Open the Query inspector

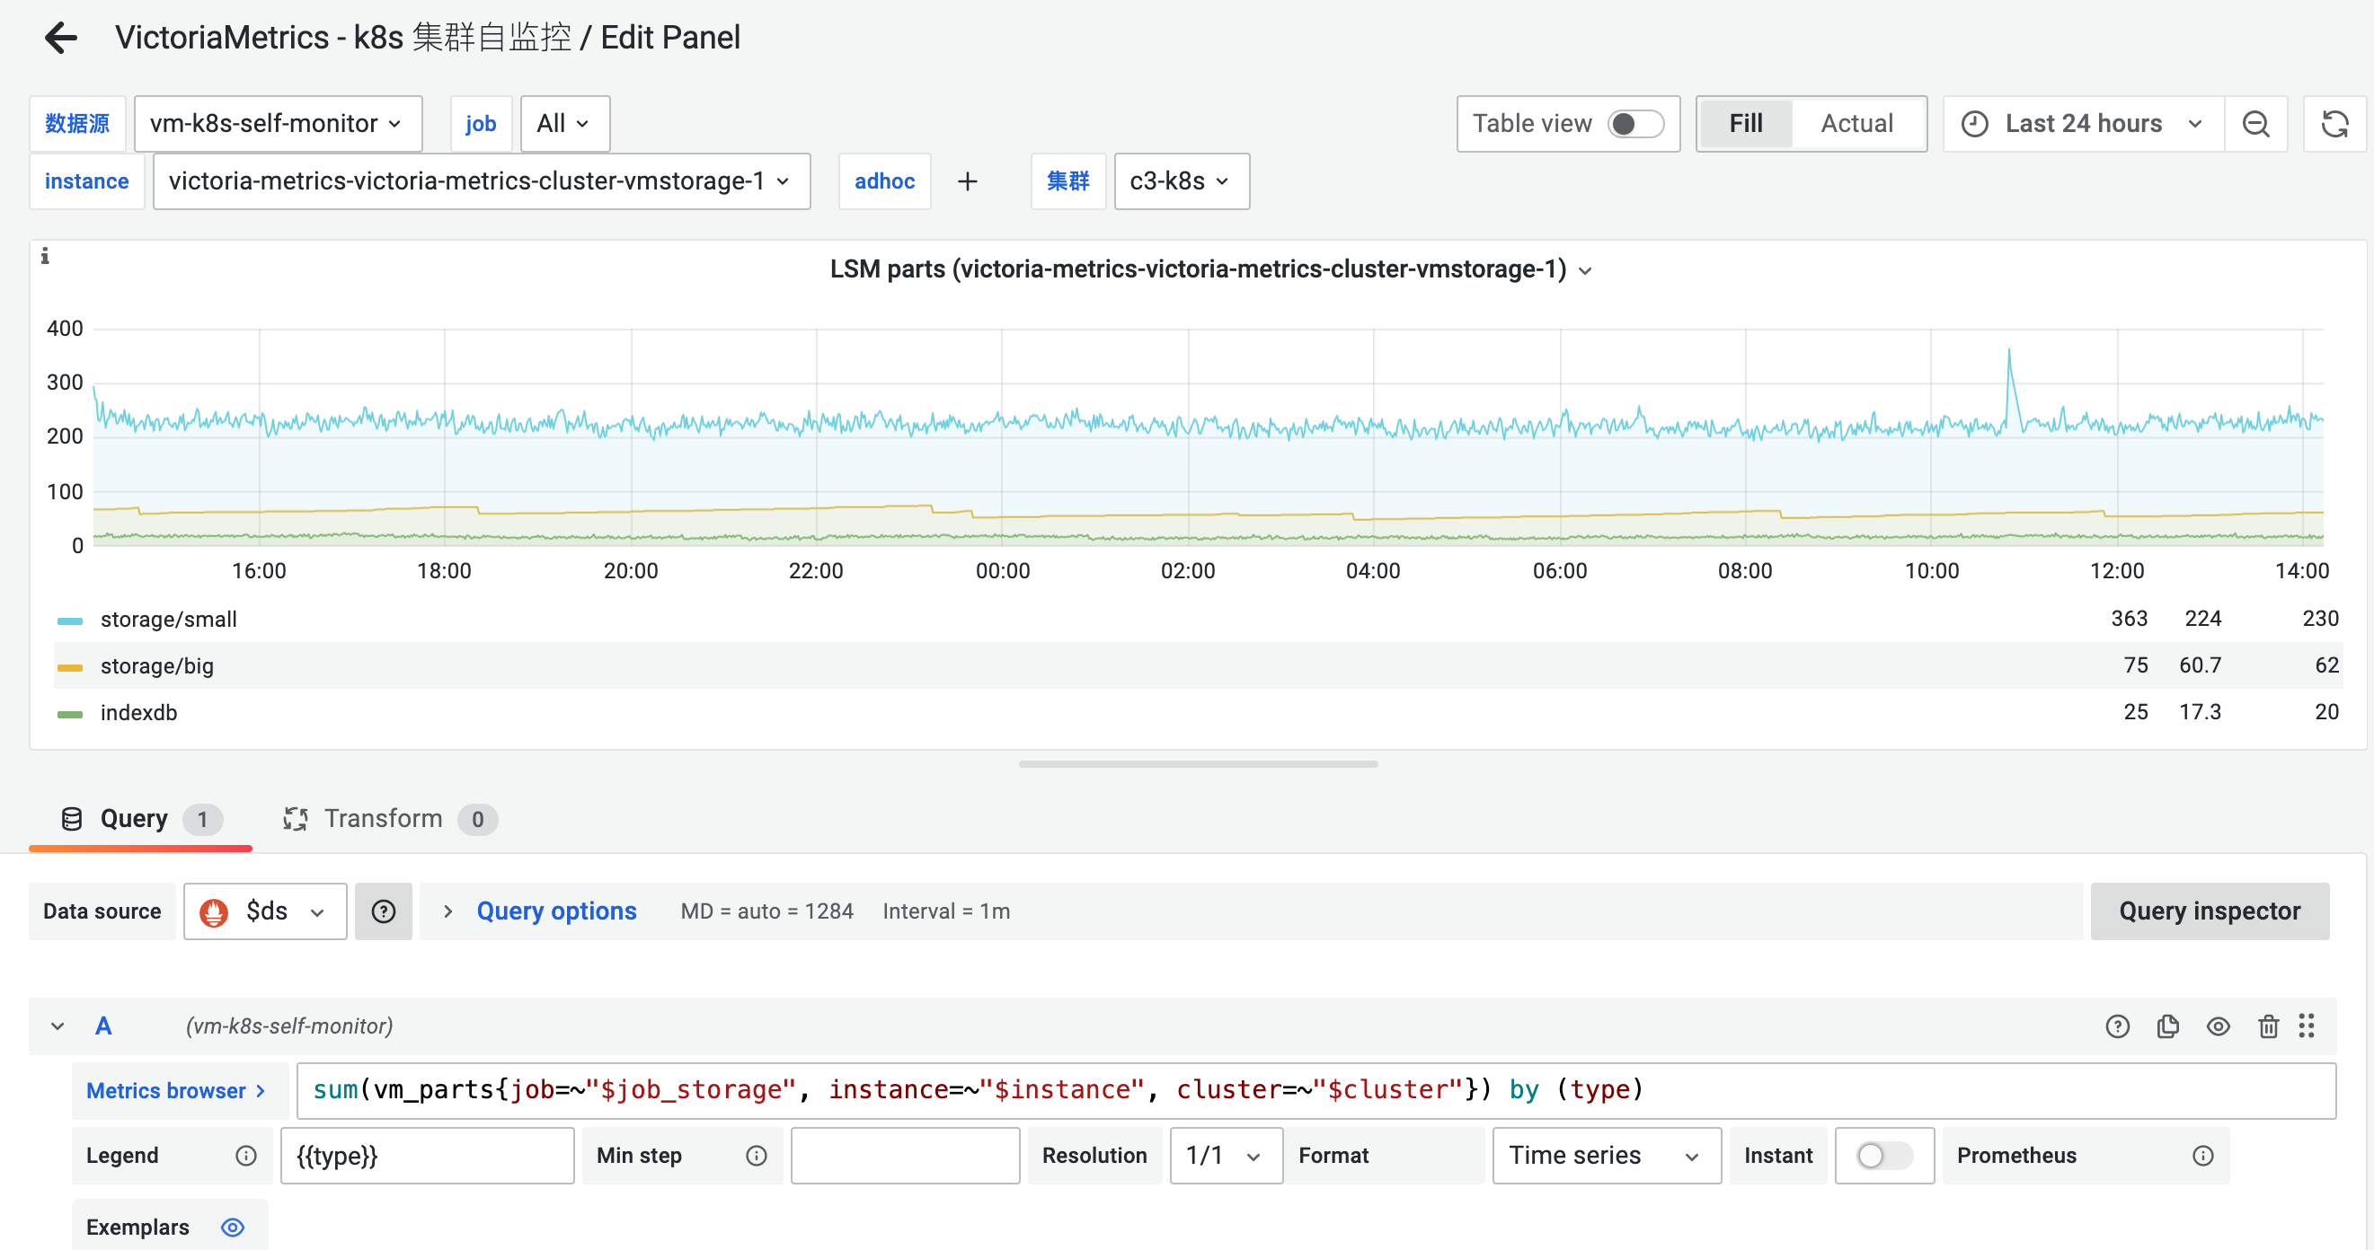pos(2208,911)
